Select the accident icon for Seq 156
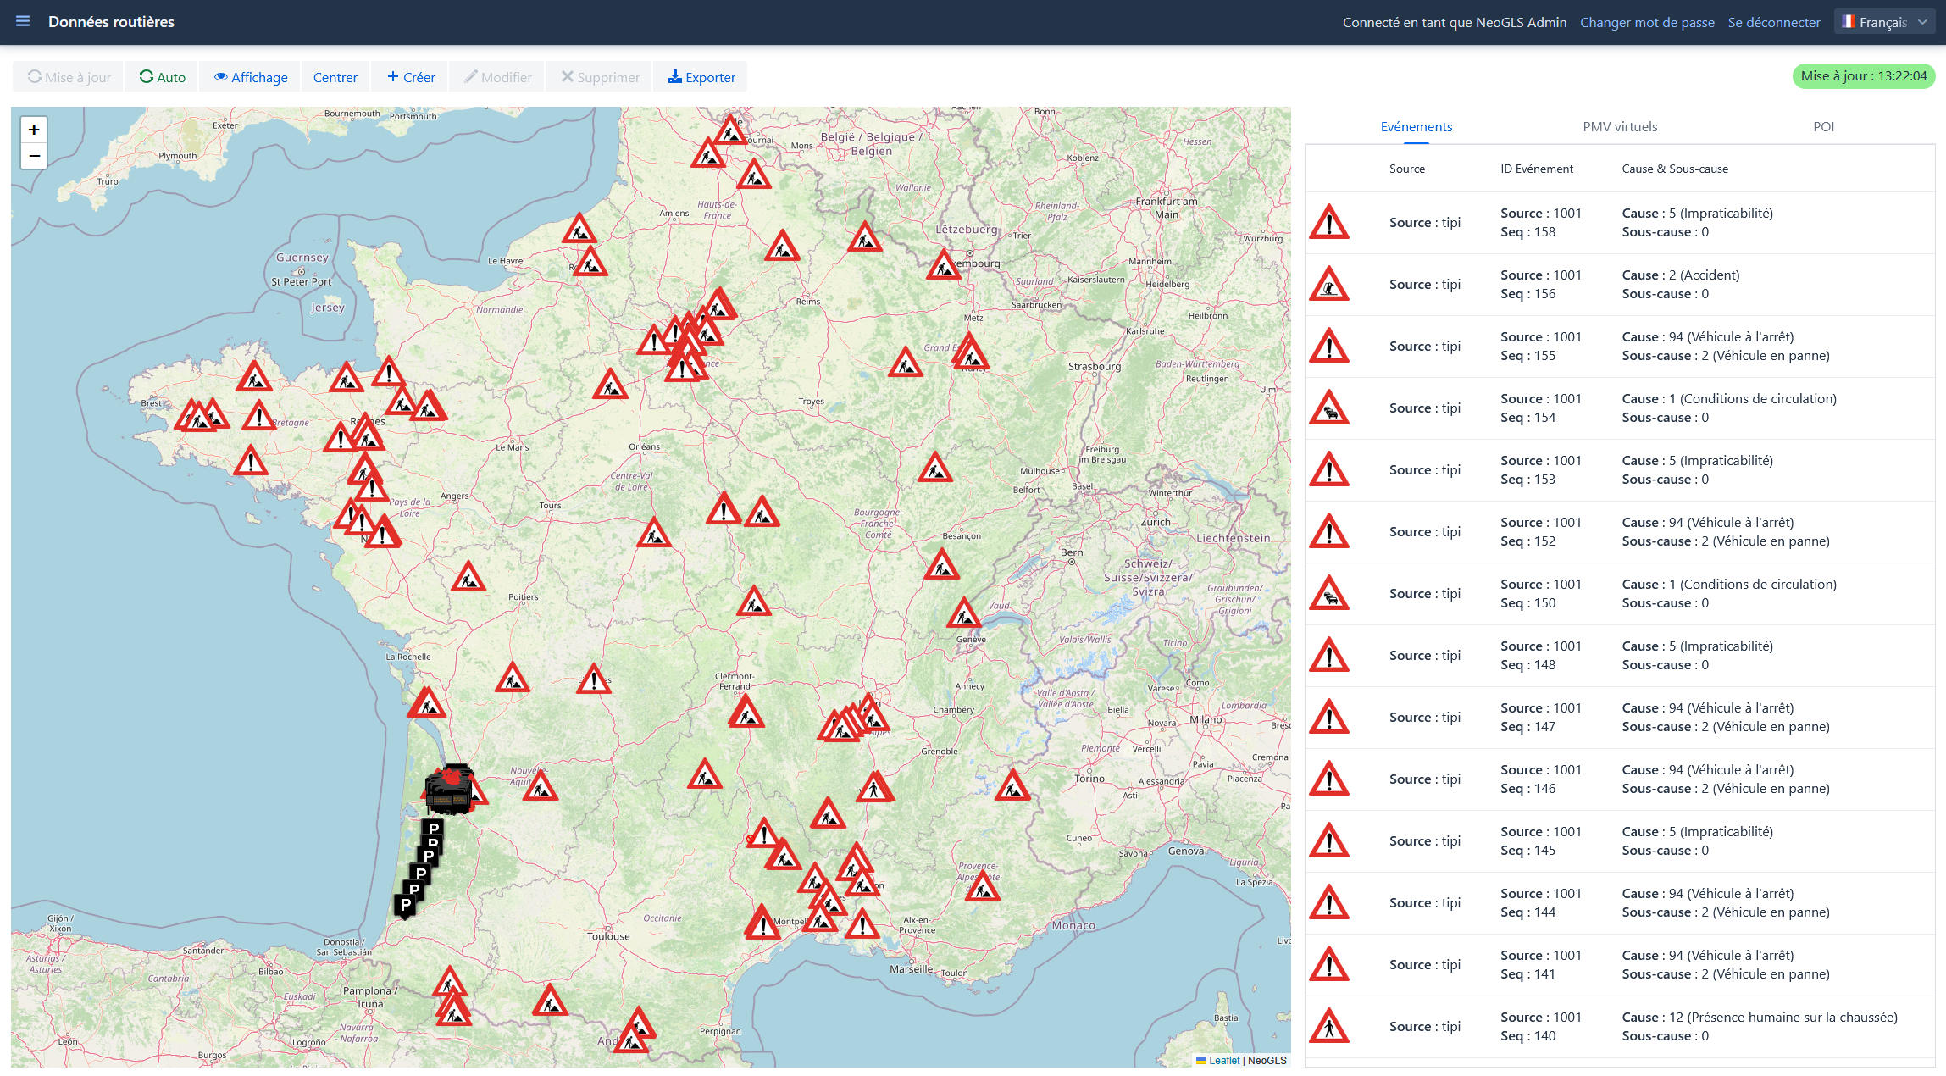 click(x=1329, y=284)
